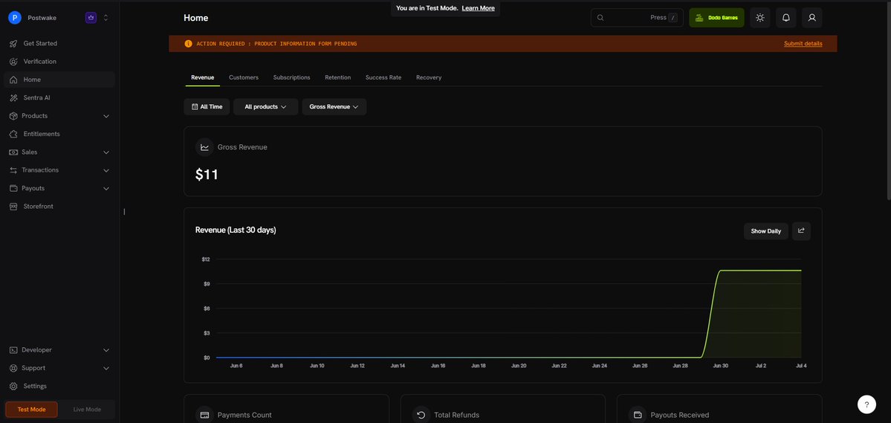Screen dimensions: 891x423
Task: Open the help question mark button
Action: [866, 405]
